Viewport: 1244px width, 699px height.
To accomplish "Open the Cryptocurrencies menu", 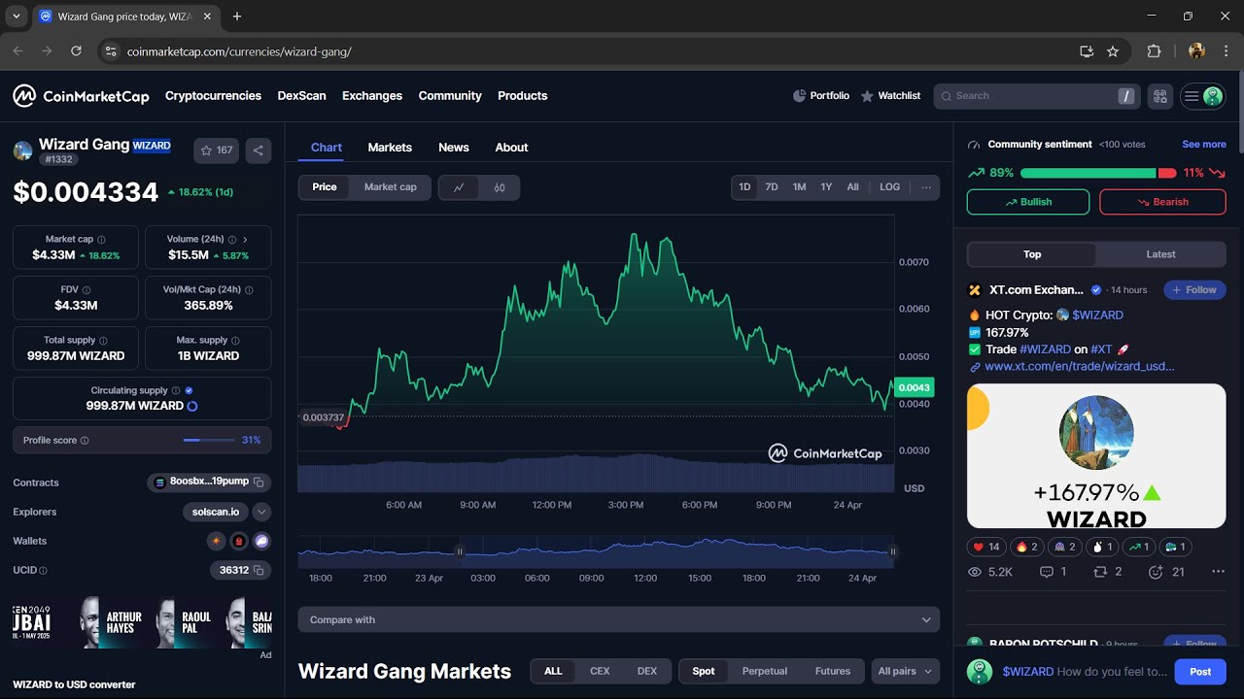I will 213,96.
